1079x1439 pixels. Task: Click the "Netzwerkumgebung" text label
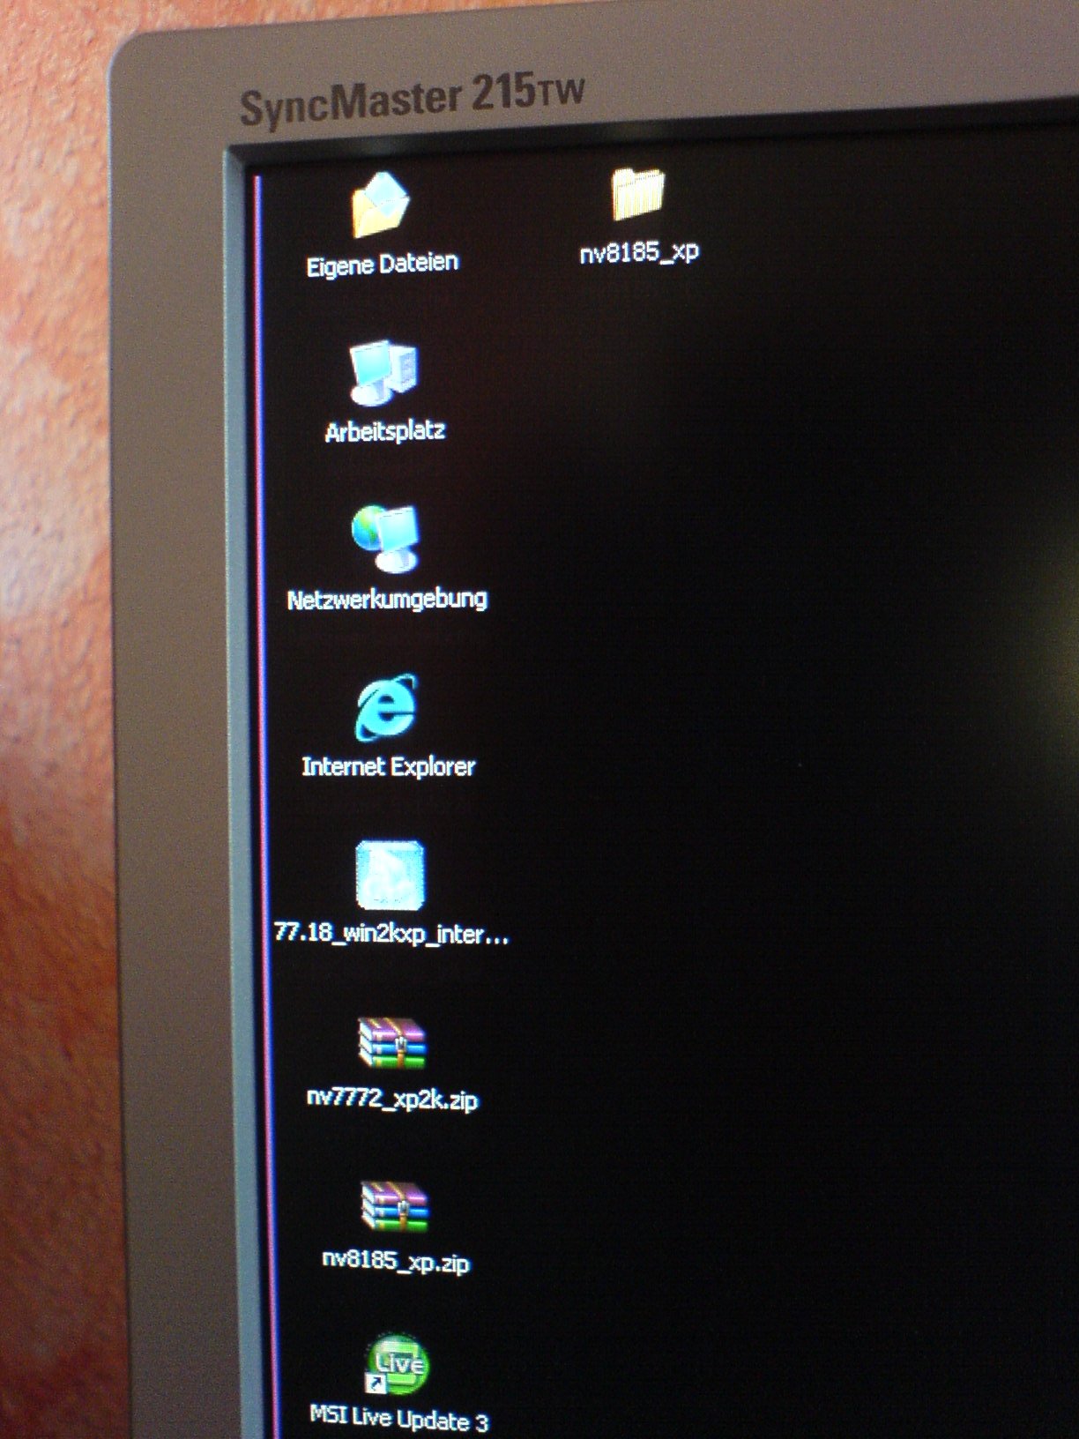(x=387, y=600)
